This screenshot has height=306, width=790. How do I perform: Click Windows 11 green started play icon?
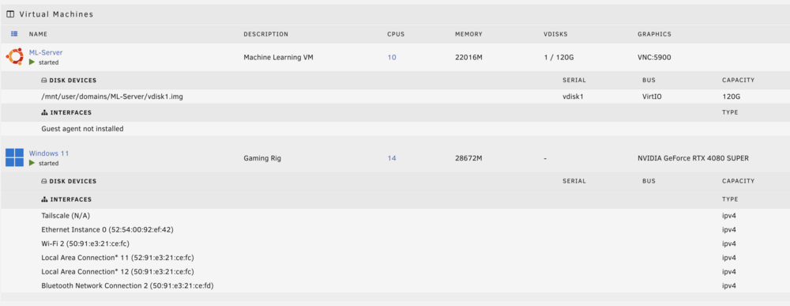coord(32,163)
